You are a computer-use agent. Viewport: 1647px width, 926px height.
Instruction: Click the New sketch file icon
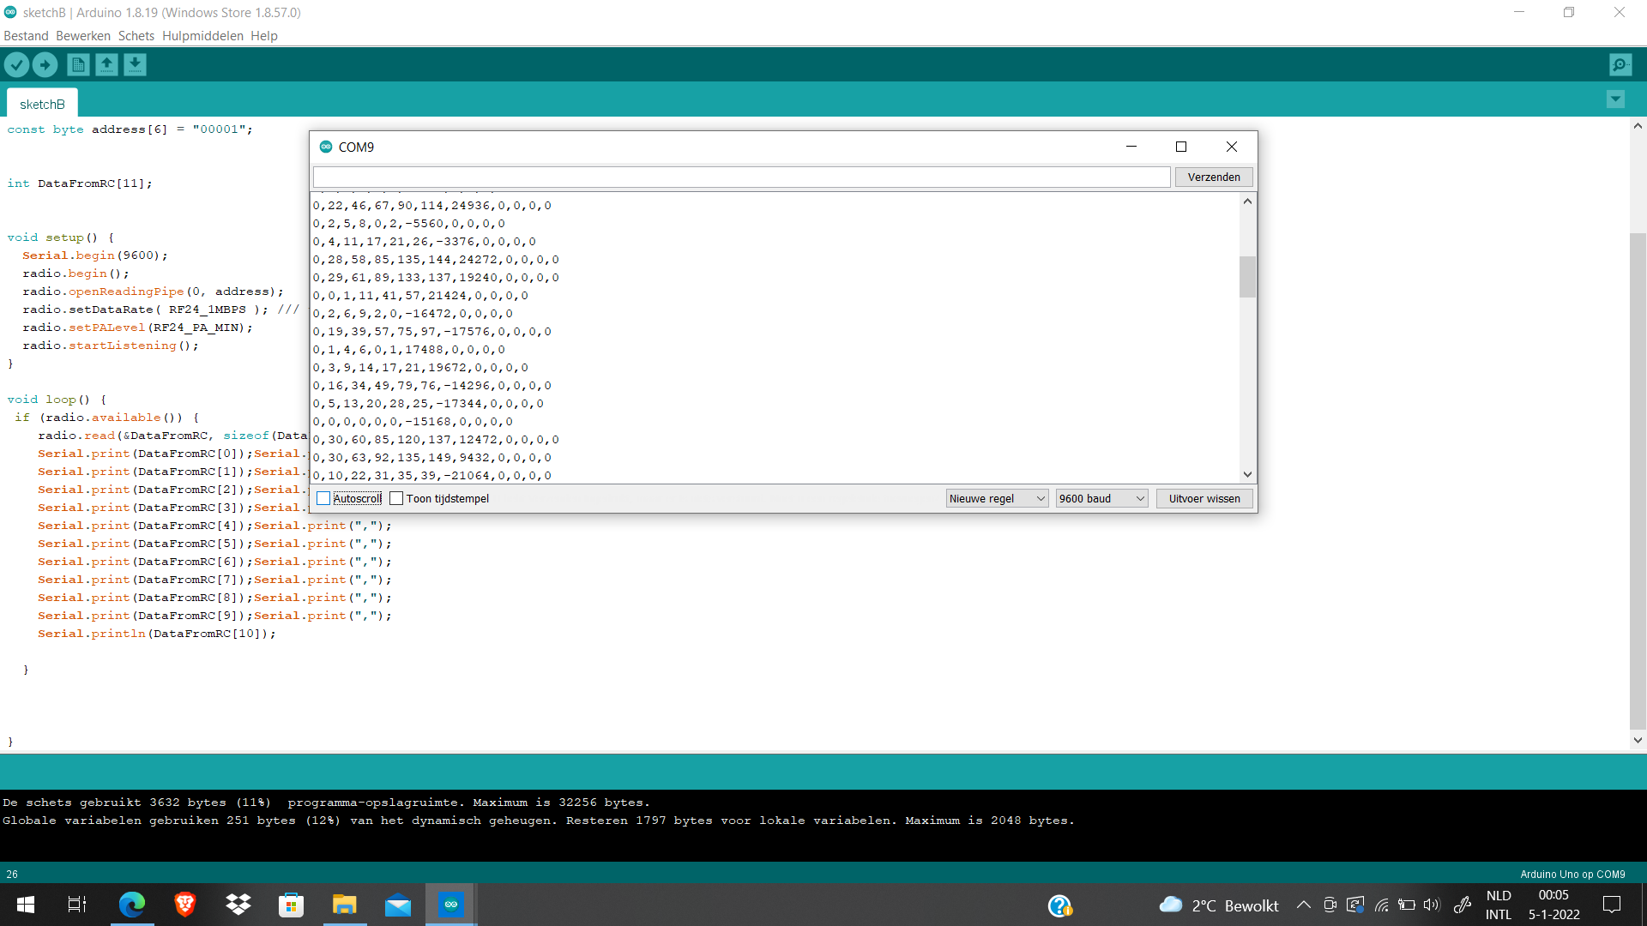78,64
